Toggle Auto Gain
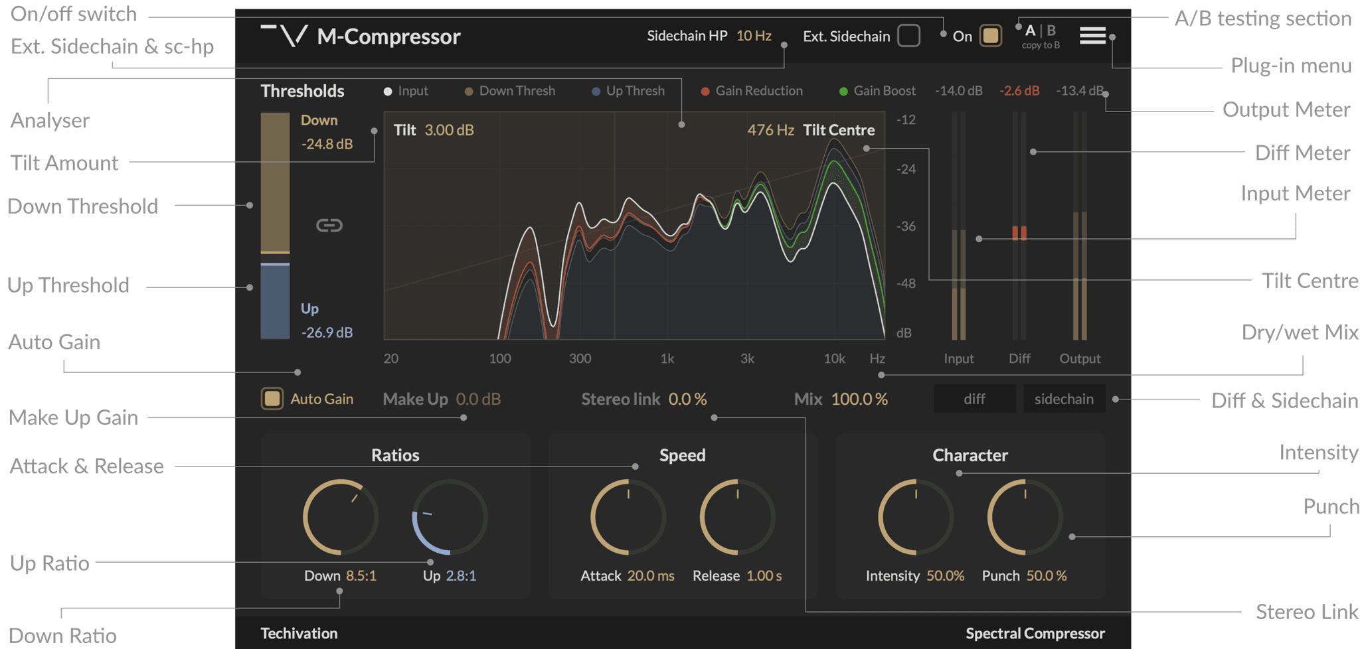 pos(272,398)
